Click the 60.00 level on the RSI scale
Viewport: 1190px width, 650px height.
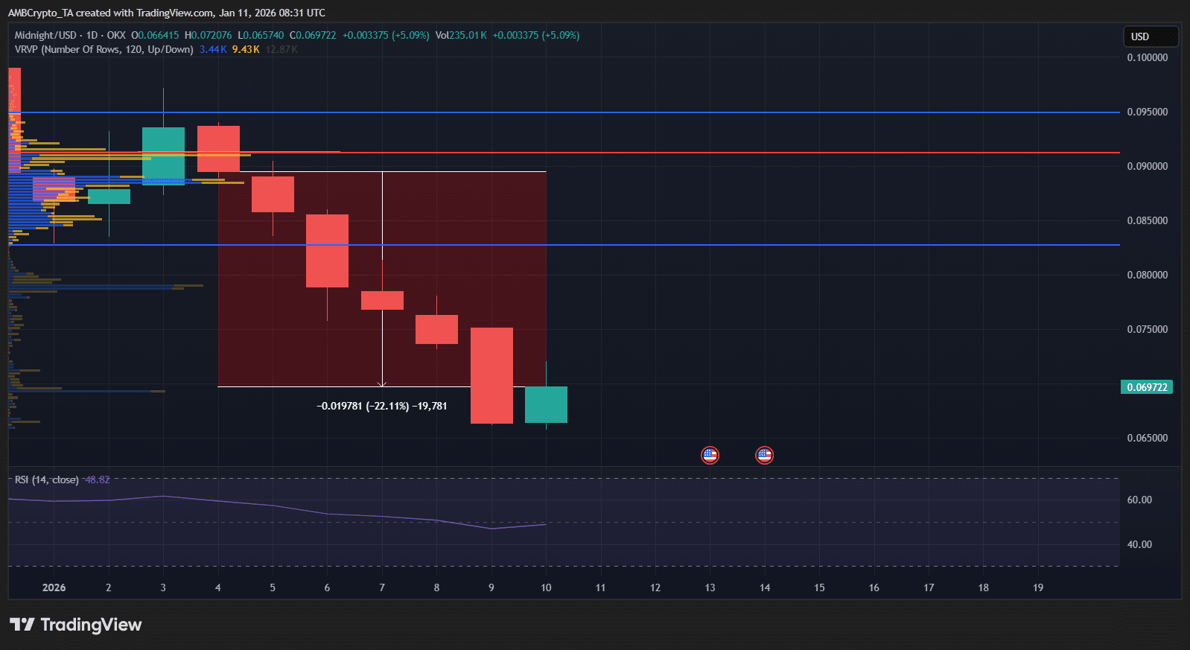(x=1139, y=500)
